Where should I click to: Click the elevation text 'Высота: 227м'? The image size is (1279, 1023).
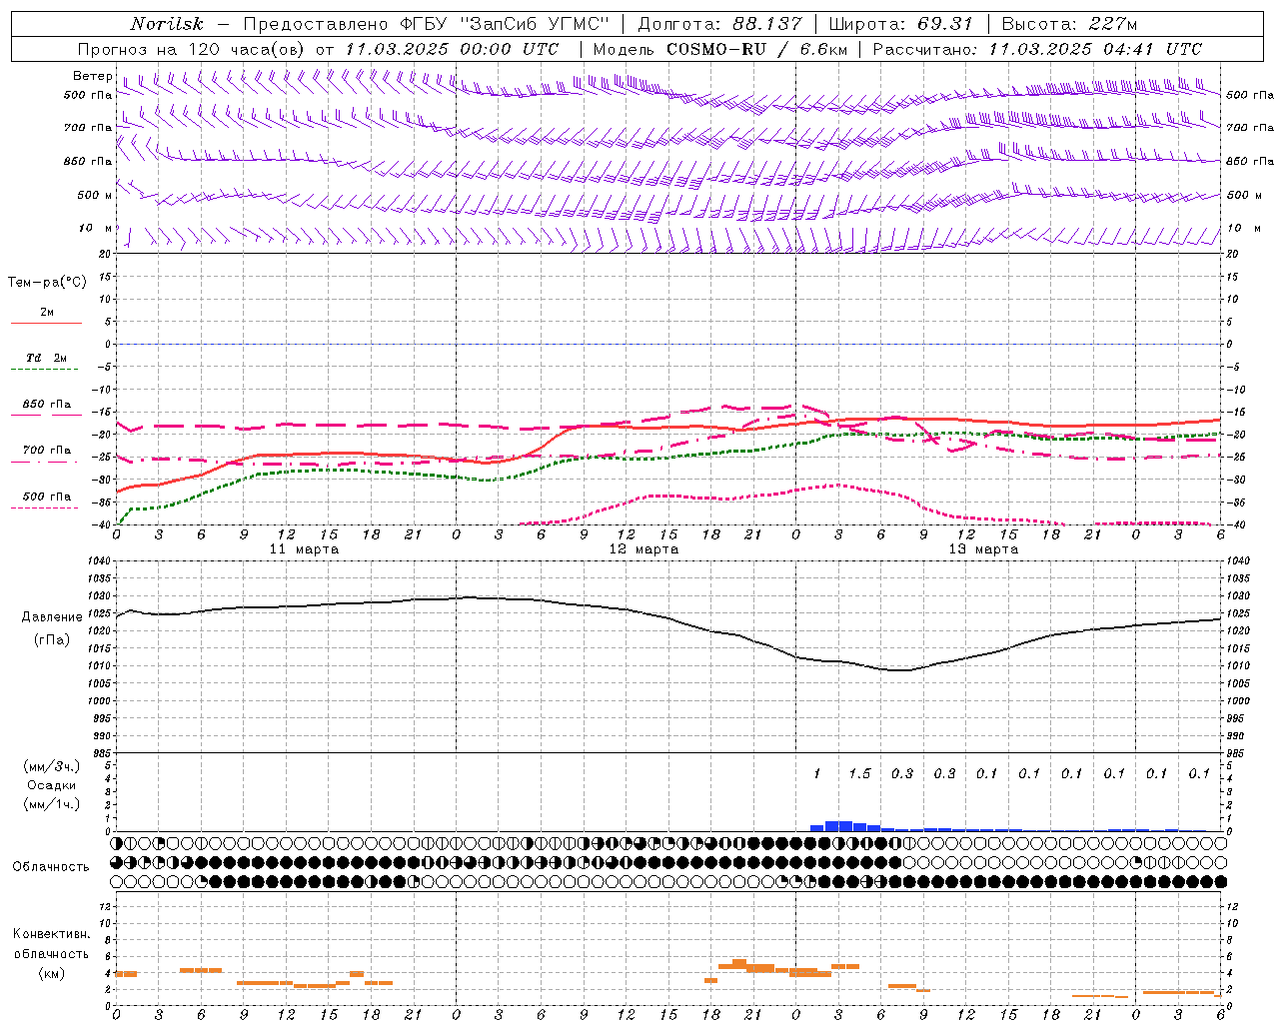click(x=1069, y=24)
